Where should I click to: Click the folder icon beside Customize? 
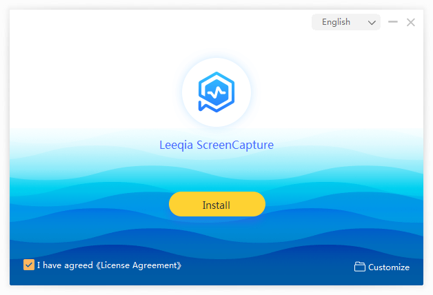tap(359, 267)
